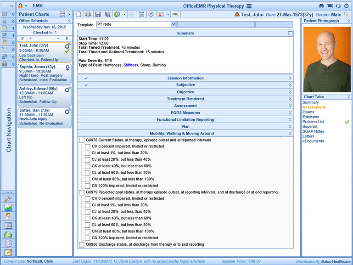
Task: Expand the Objective section chevron
Action: pyautogui.click(x=290, y=92)
